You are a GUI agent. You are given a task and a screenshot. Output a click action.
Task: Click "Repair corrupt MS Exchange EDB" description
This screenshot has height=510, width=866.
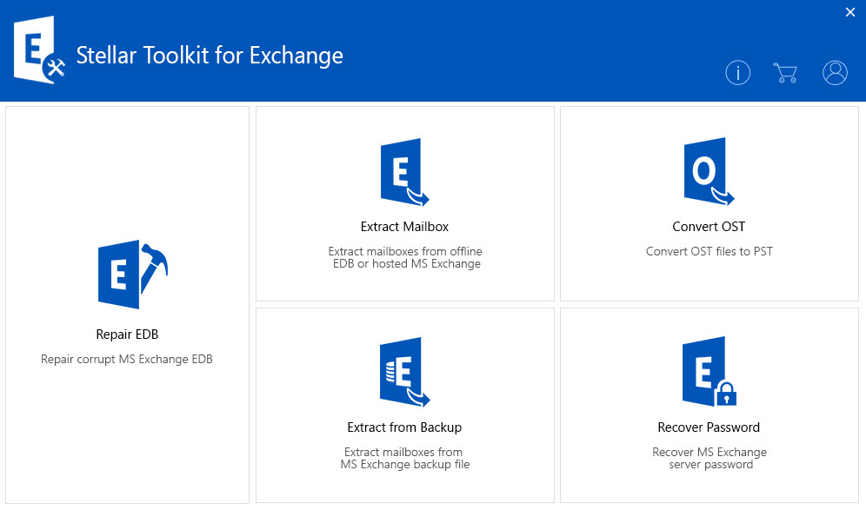[127, 359]
